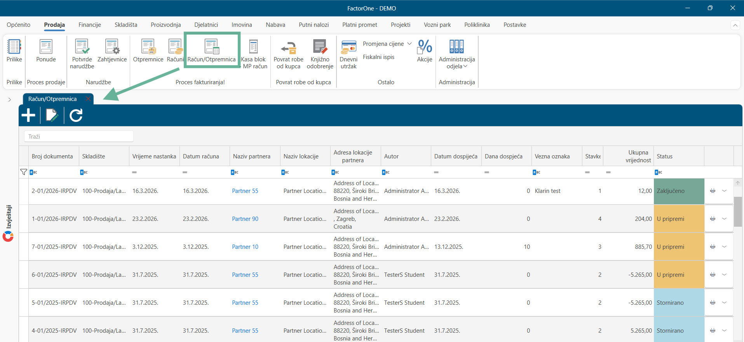744x342 pixels.
Task: Edit the selected document with pencil icon
Action: pos(52,115)
